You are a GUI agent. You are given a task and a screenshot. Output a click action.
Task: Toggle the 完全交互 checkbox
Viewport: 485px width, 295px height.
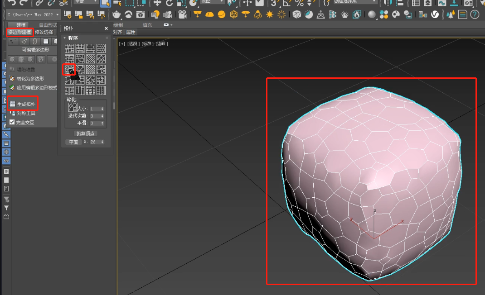(x=12, y=122)
